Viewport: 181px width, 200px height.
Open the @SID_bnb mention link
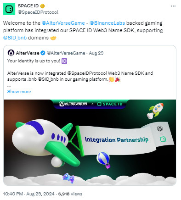coord(15,38)
